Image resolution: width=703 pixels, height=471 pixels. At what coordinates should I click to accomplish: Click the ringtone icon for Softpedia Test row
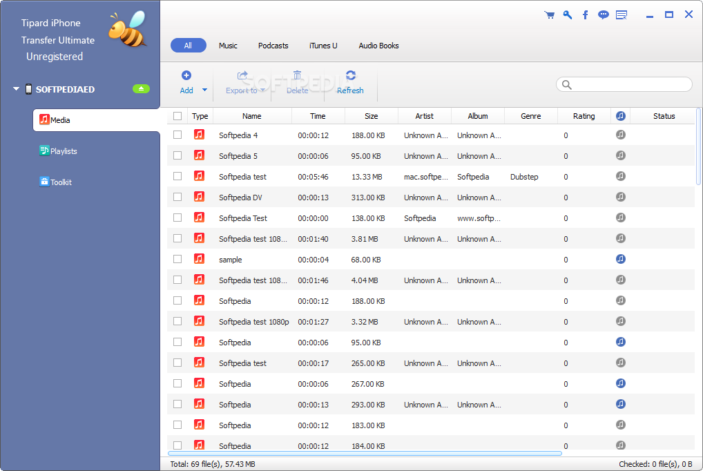(x=621, y=218)
